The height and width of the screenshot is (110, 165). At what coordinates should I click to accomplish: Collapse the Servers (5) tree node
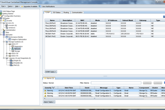(1, 23)
